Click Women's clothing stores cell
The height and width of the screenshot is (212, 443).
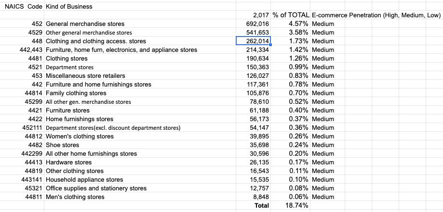(140, 137)
